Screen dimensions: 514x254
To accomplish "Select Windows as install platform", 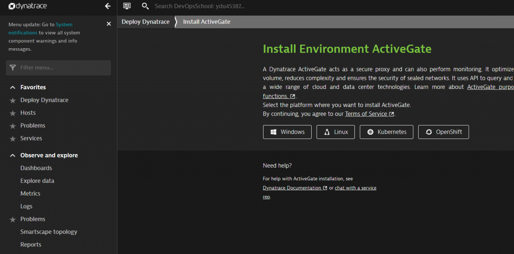I will (287, 132).
